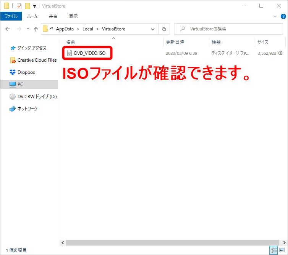Click the address bar folder icon
Screen dimensions: 288x255
tap(45, 29)
